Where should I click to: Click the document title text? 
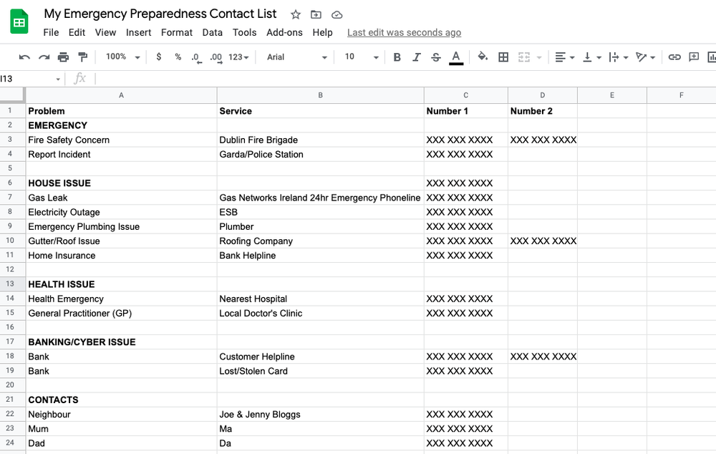coord(160,14)
